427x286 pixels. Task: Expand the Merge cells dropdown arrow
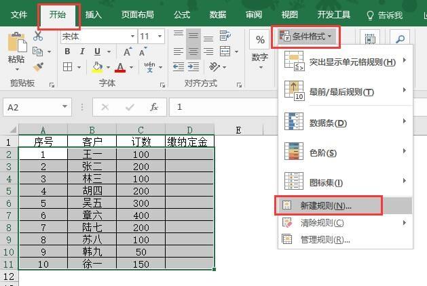[x=236, y=52]
